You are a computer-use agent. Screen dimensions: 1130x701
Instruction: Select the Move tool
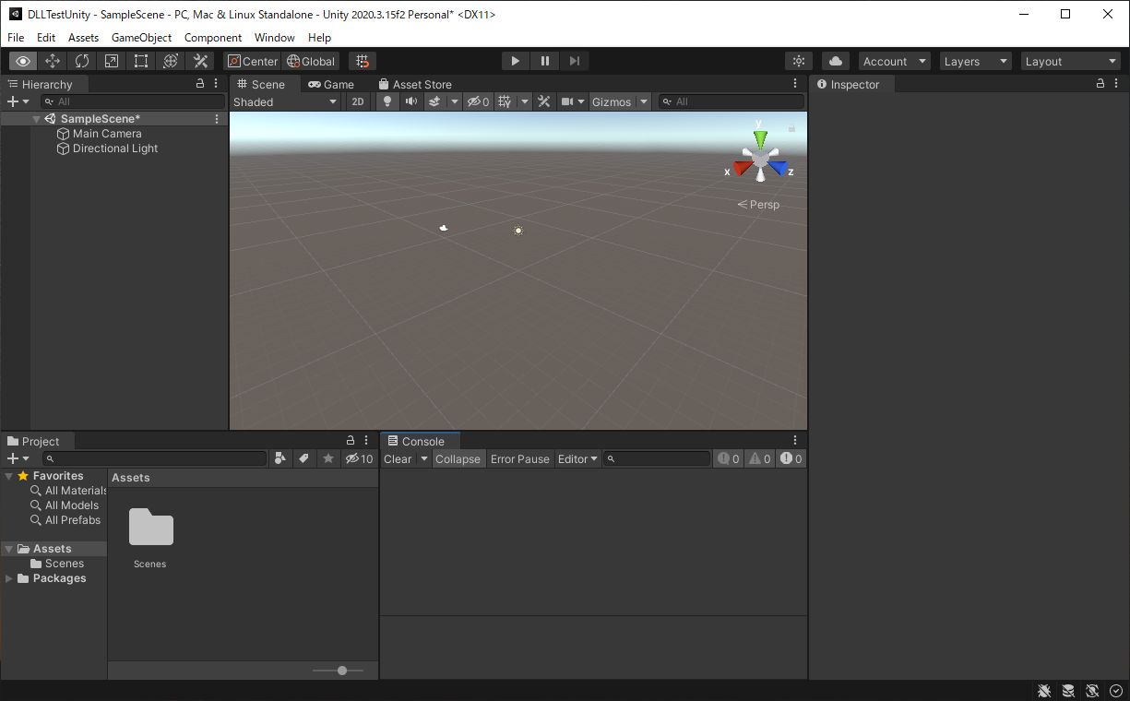coord(53,61)
